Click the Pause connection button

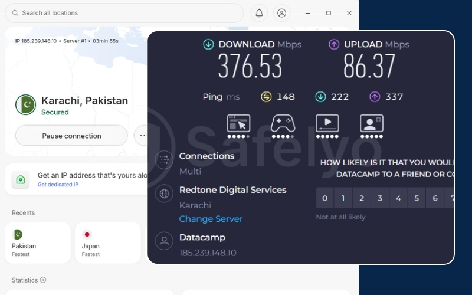tap(71, 136)
